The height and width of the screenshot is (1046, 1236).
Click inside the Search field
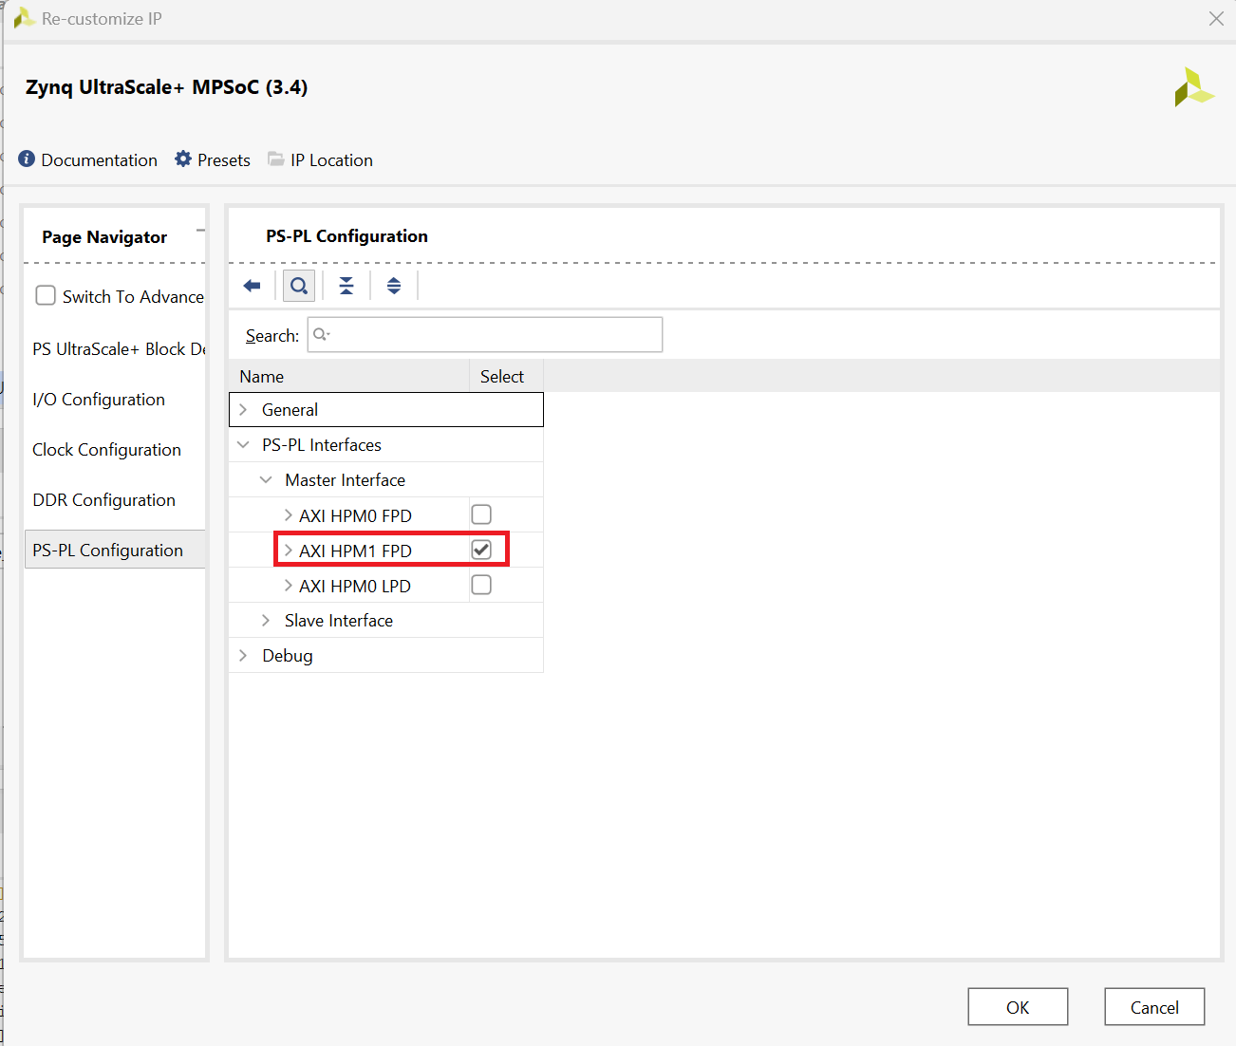(x=485, y=334)
